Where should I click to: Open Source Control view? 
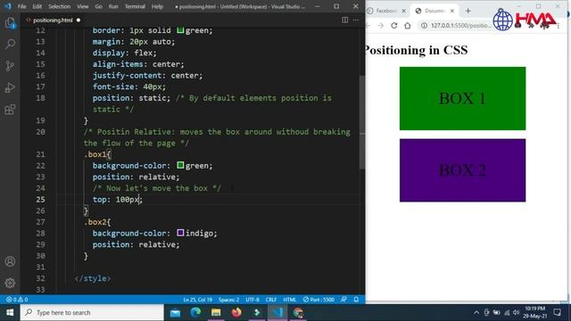coord(10,66)
